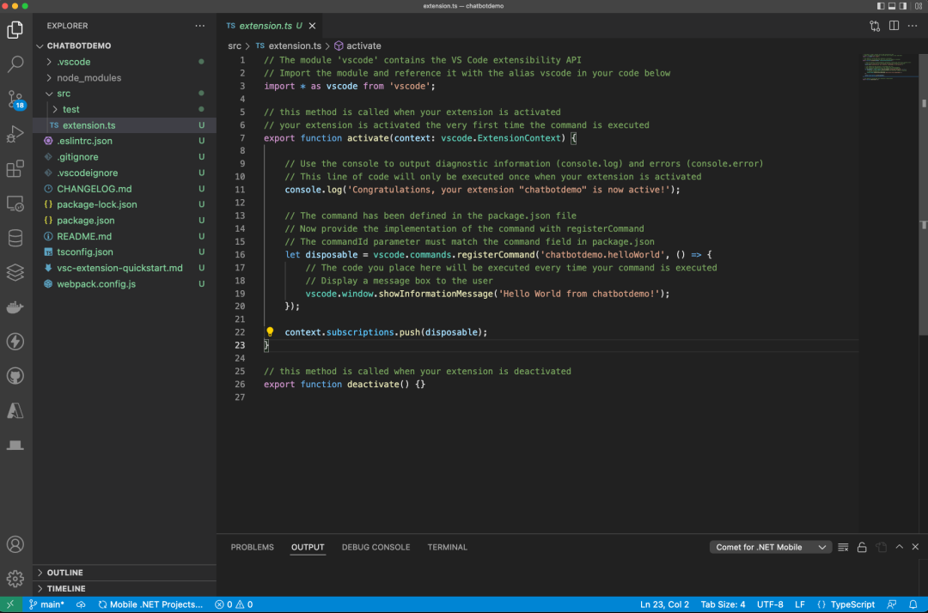
Task: Close the extension.ts tab
Action: 313,26
